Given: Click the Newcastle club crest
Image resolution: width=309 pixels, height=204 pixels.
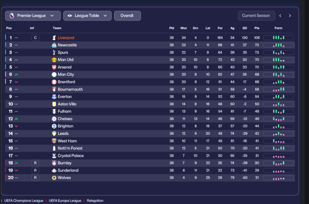Looking at the screenshot, I should [54, 45].
